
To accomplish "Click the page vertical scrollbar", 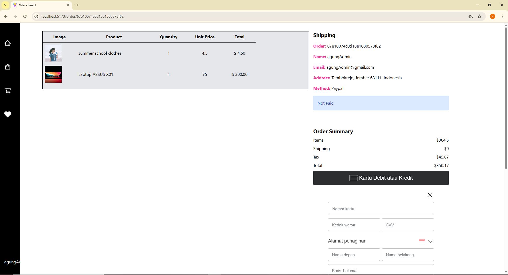I will (506, 98).
